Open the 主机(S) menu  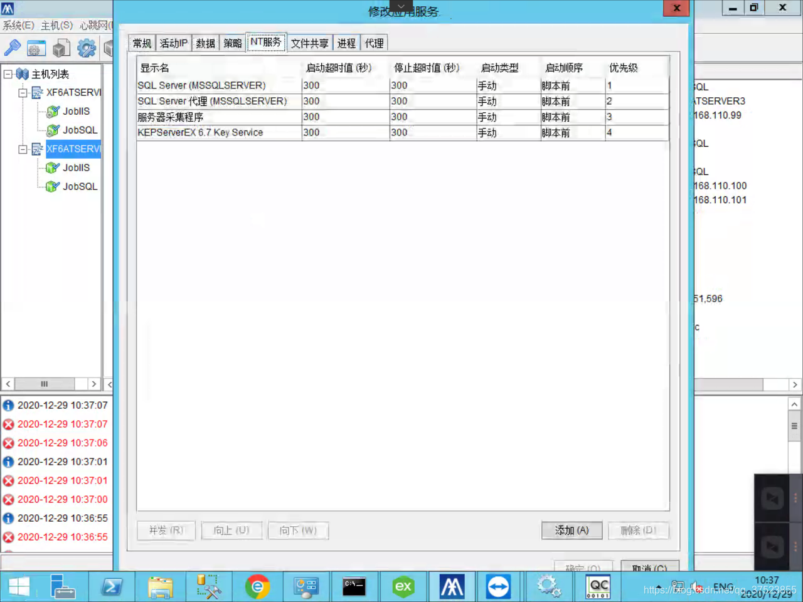click(56, 25)
